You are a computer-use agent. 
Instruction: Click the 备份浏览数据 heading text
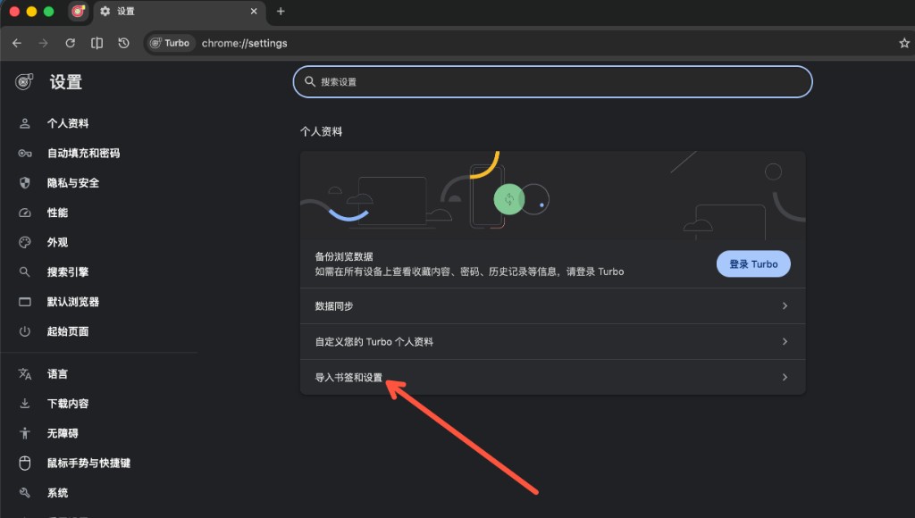[x=344, y=256]
